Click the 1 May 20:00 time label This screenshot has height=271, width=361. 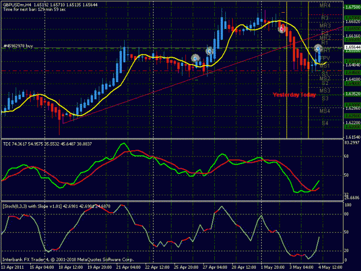(273, 268)
